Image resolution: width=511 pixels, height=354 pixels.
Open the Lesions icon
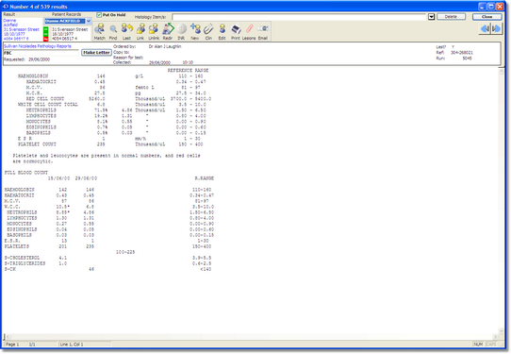249,32
